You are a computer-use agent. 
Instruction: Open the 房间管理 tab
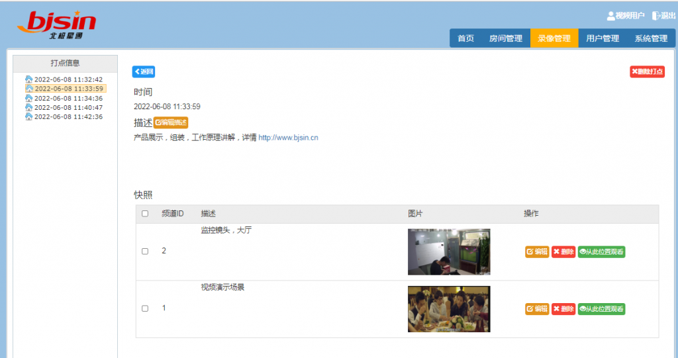click(506, 38)
